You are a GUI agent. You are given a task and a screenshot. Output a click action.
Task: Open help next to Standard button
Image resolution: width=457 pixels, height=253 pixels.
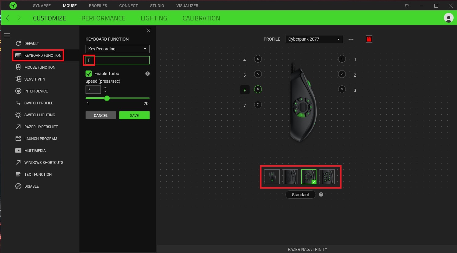click(x=321, y=194)
